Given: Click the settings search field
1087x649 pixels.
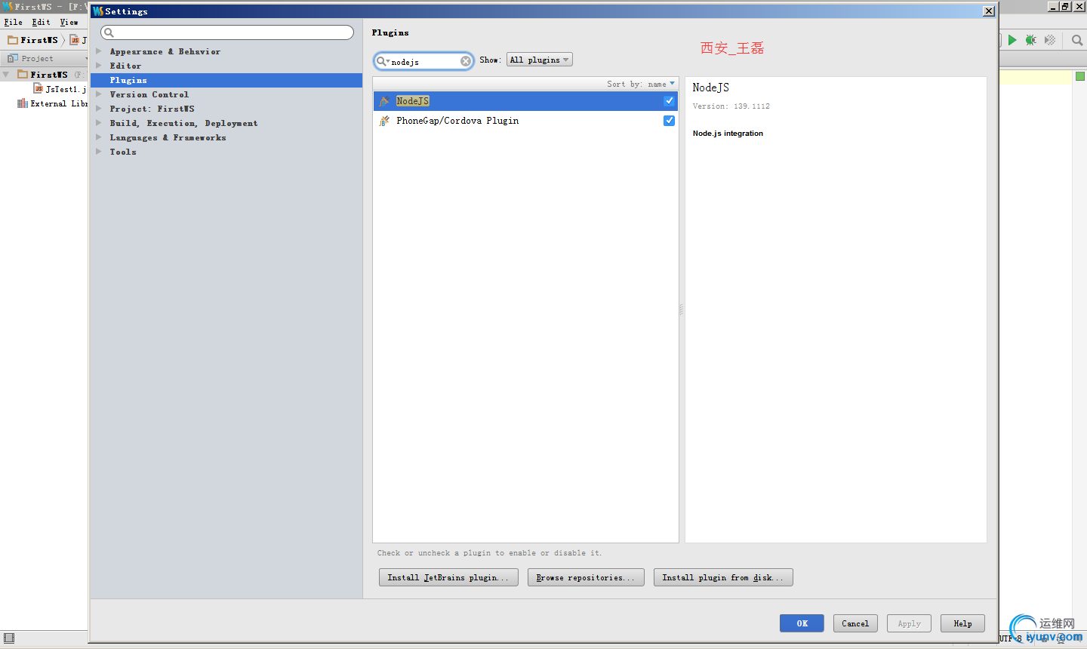Looking at the screenshot, I should tap(227, 32).
